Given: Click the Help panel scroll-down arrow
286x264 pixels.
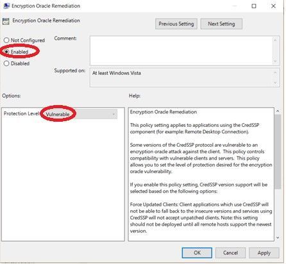Looking at the screenshot, I should (x=278, y=238).
